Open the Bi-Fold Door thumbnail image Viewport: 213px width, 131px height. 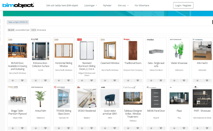pyautogui.click(x=17, y=51)
